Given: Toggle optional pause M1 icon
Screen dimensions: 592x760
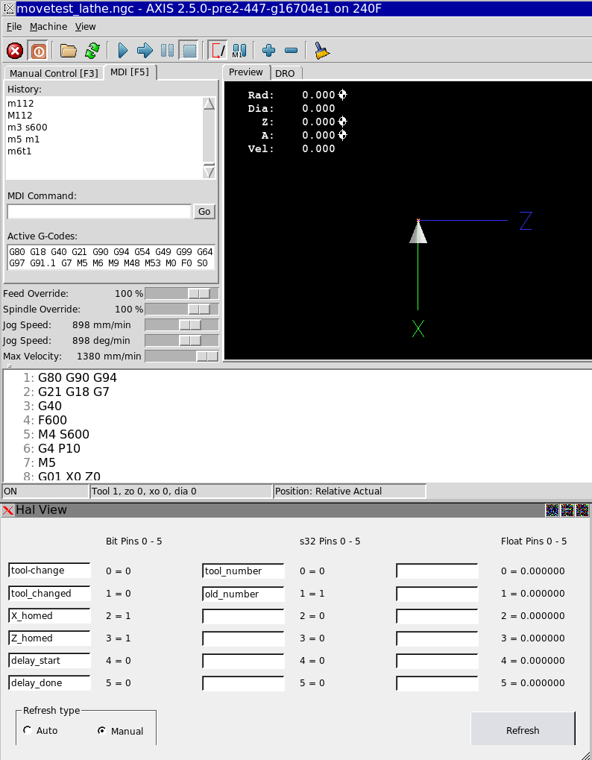Looking at the screenshot, I should click(239, 51).
